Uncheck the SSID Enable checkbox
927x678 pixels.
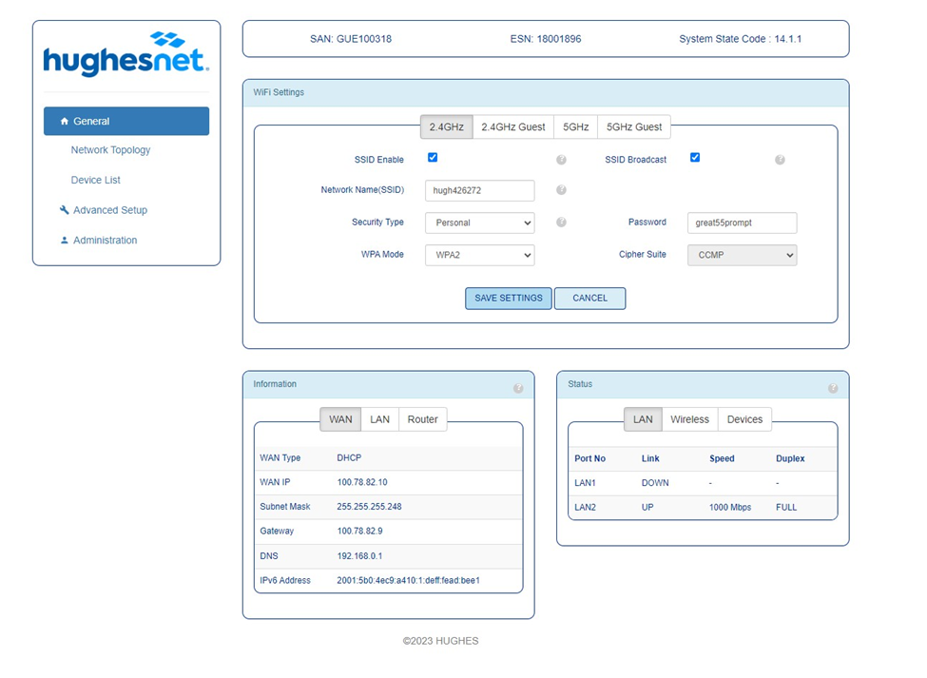pos(433,158)
